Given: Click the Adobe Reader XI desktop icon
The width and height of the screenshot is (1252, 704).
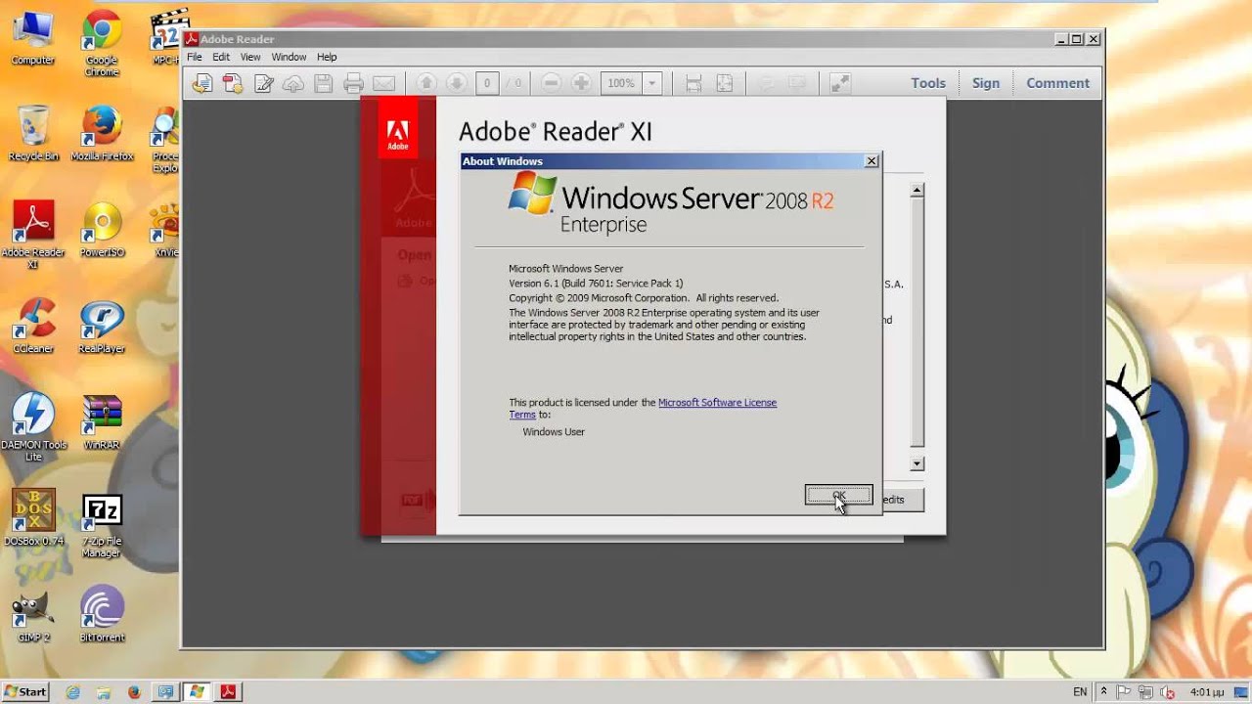Looking at the screenshot, I should tap(33, 235).
